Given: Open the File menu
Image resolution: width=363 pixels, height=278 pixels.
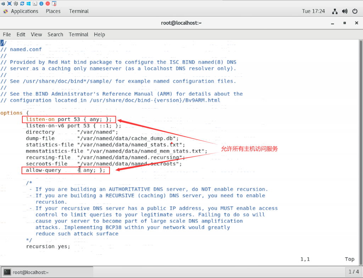Looking at the screenshot, I should click(7, 35).
